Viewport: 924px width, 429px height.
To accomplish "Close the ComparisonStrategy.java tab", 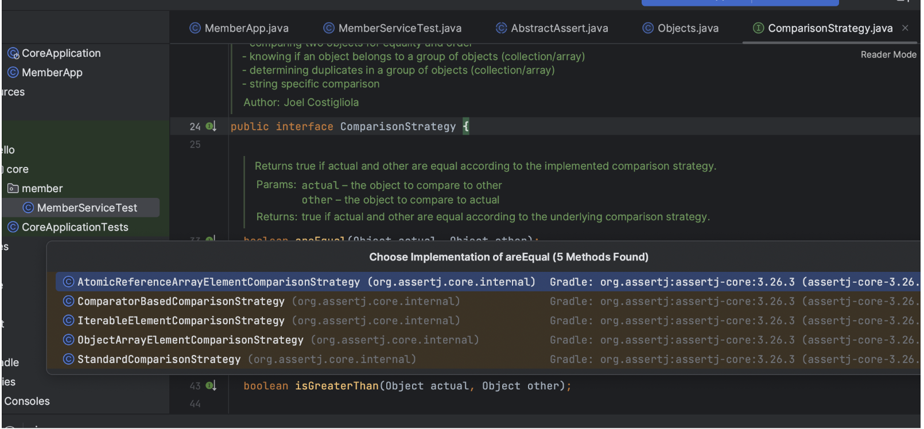I will [905, 28].
